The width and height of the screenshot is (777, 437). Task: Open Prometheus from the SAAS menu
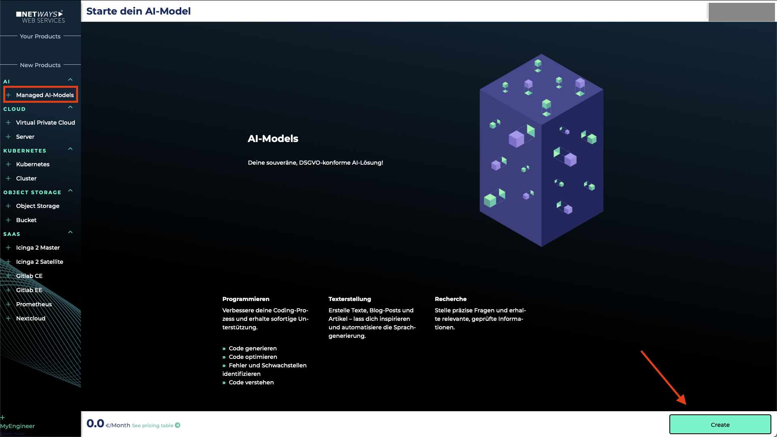click(34, 304)
